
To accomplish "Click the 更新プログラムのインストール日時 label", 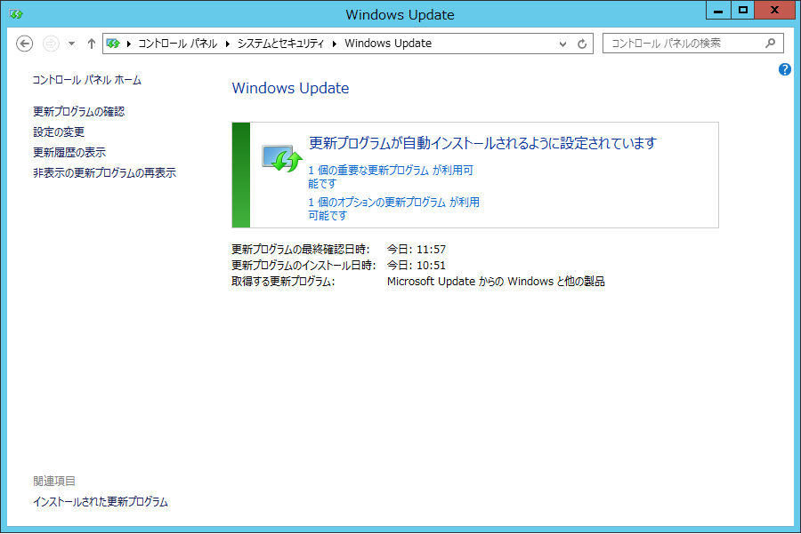I will point(304,265).
